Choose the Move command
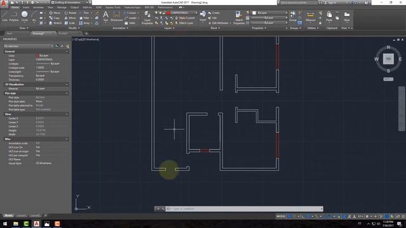The image size is (406, 228). pyautogui.click(x=55, y=13)
